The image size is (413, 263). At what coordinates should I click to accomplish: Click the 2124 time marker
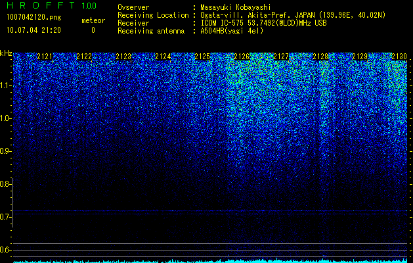163,57
